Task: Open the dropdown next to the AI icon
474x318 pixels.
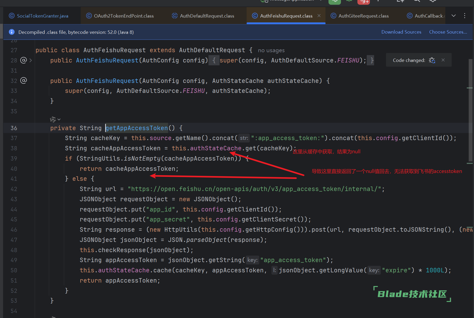Action: pyautogui.click(x=59, y=119)
